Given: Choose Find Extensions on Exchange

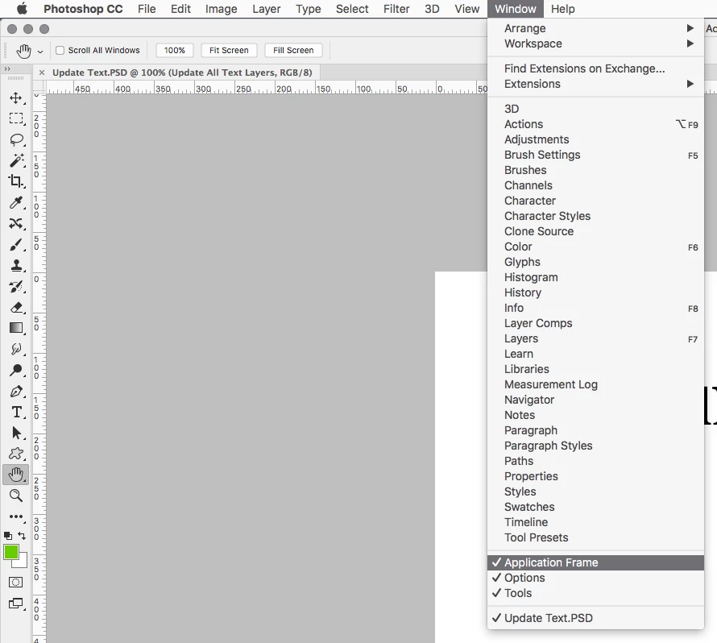Looking at the screenshot, I should (x=595, y=68).
